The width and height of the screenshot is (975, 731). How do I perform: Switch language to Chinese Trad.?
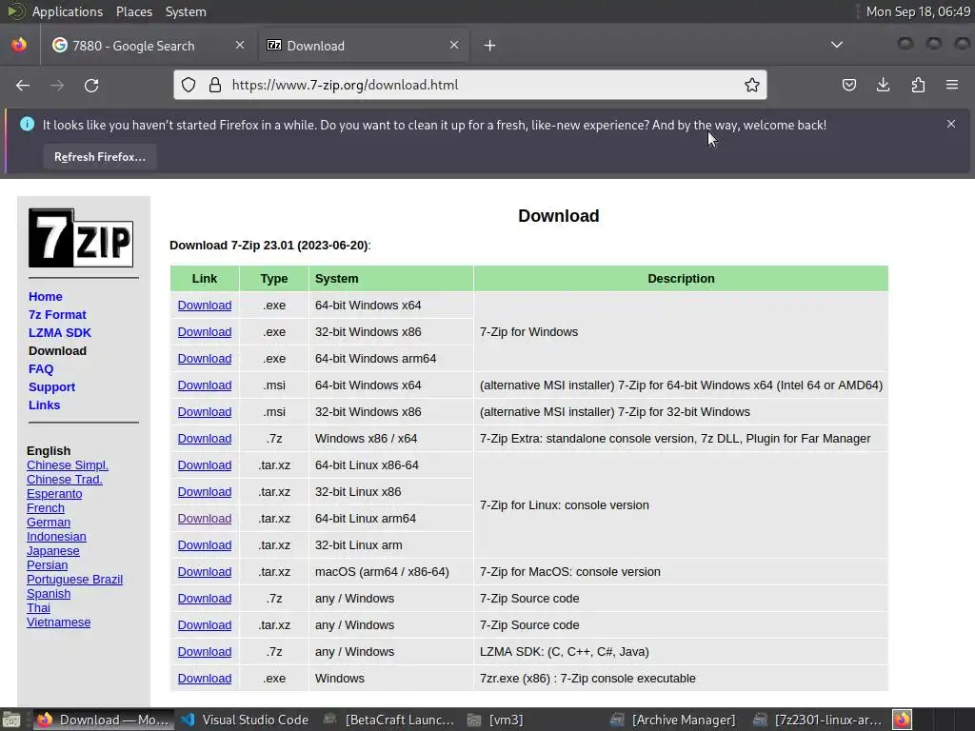[x=65, y=480]
